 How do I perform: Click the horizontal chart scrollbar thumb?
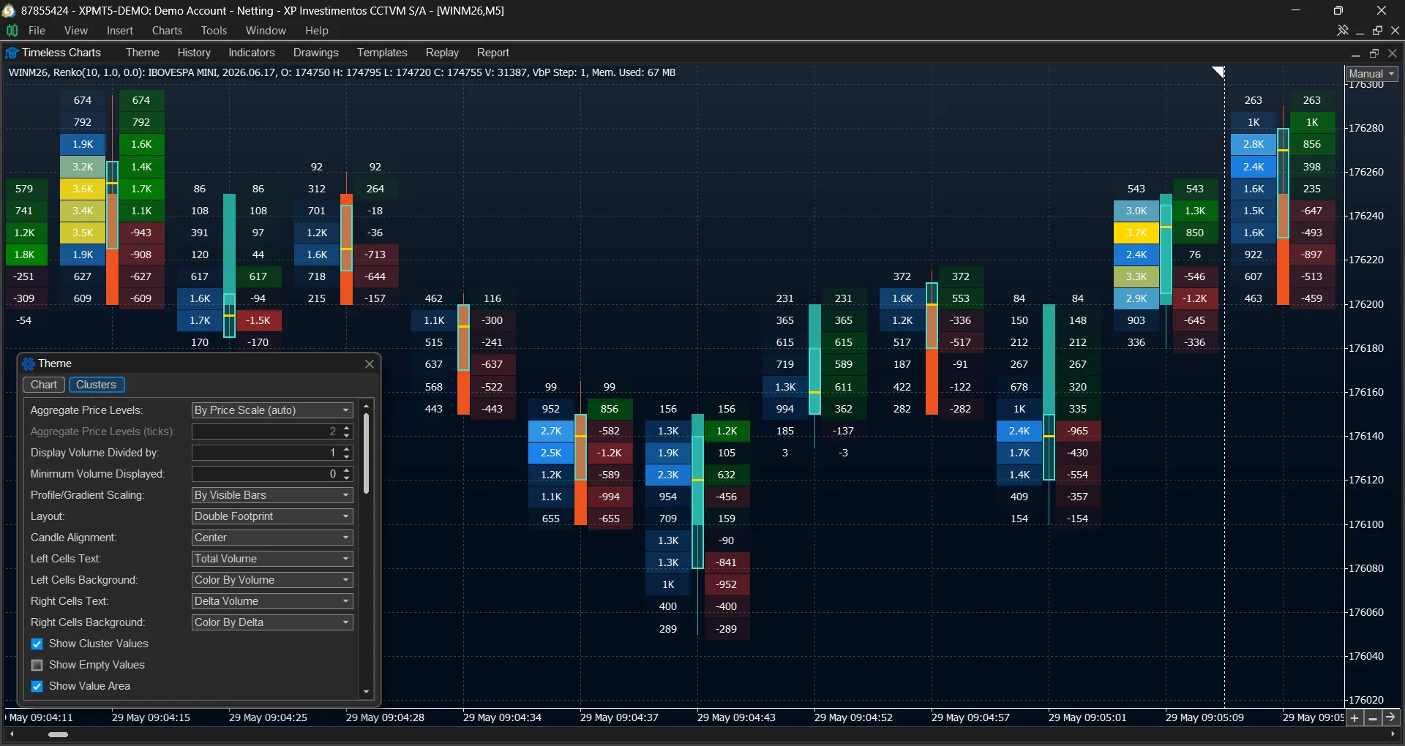[58, 734]
